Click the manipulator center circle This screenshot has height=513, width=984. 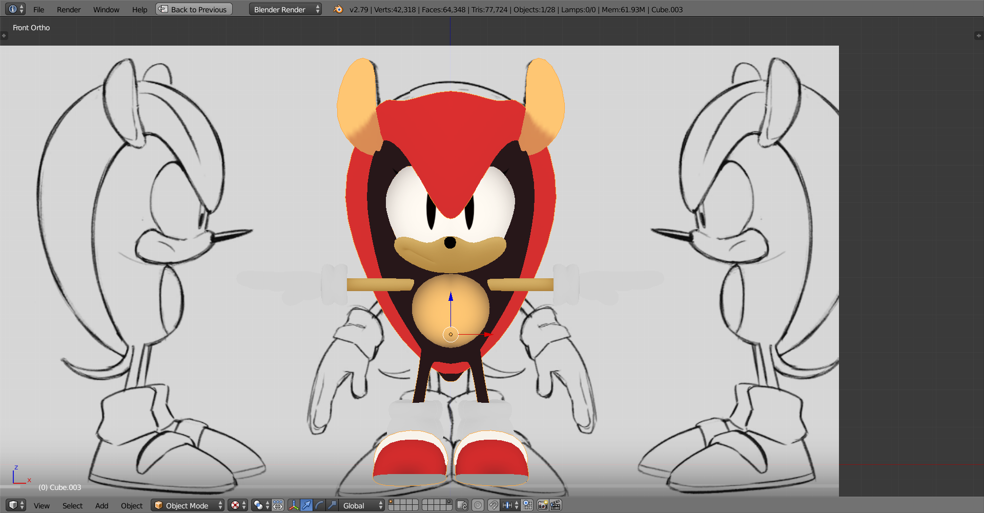tap(450, 335)
